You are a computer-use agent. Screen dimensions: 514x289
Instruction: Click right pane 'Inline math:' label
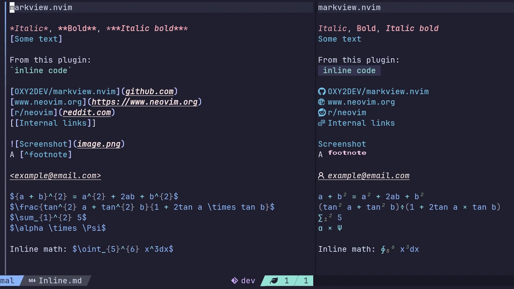347,249
